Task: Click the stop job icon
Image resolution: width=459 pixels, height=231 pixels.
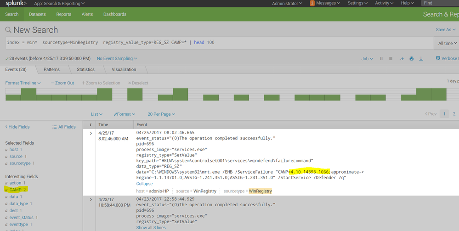Action: click(391, 59)
